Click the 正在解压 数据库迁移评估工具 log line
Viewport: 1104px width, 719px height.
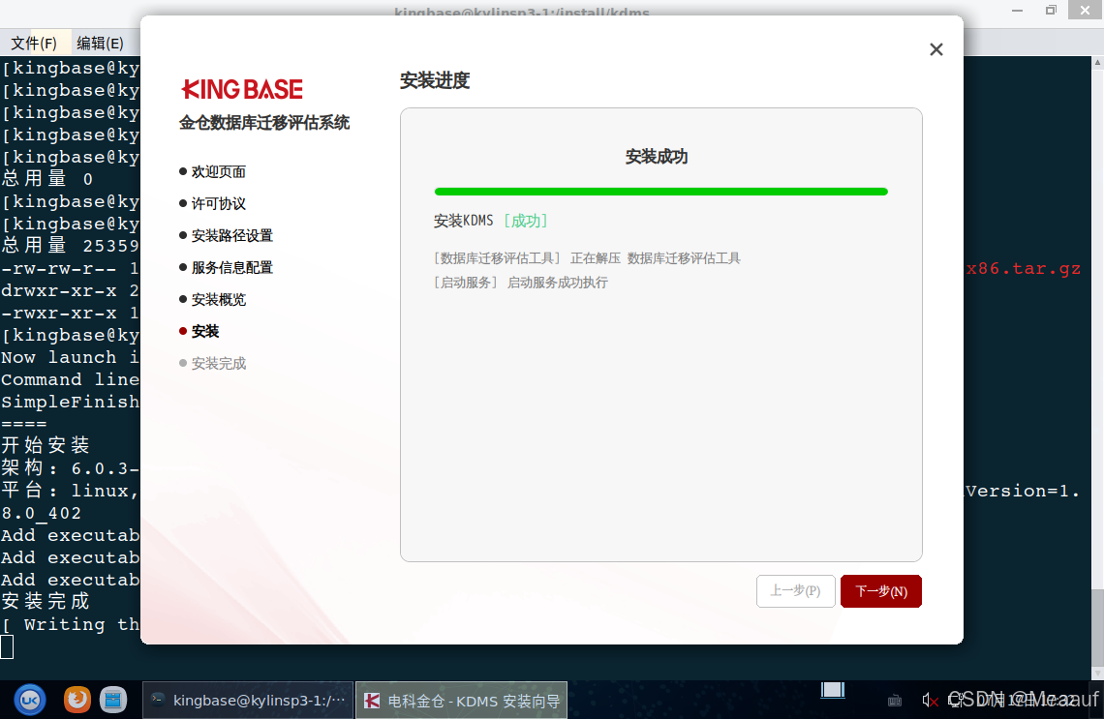click(587, 258)
